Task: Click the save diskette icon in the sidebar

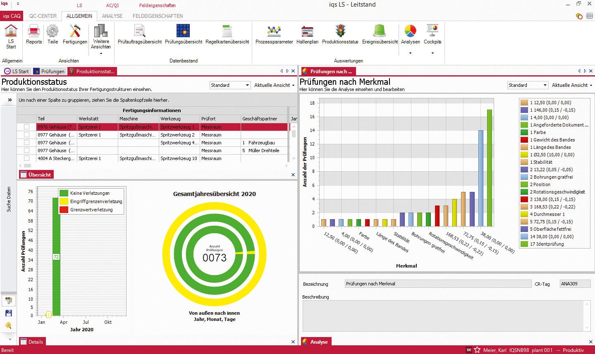Action: [8, 313]
